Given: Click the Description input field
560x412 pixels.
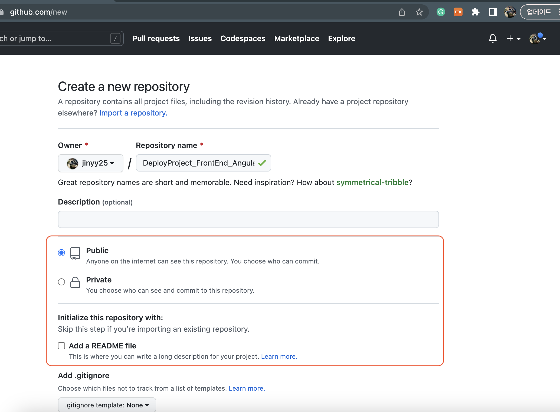Looking at the screenshot, I should pyautogui.click(x=248, y=219).
